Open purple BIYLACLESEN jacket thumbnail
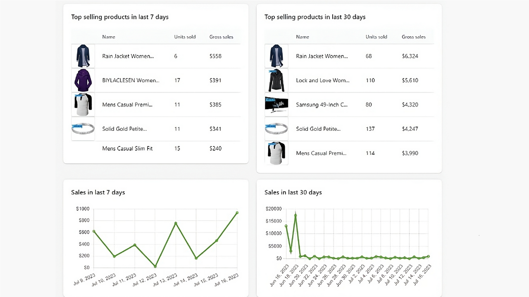 (x=83, y=80)
